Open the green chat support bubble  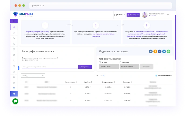point(15,101)
